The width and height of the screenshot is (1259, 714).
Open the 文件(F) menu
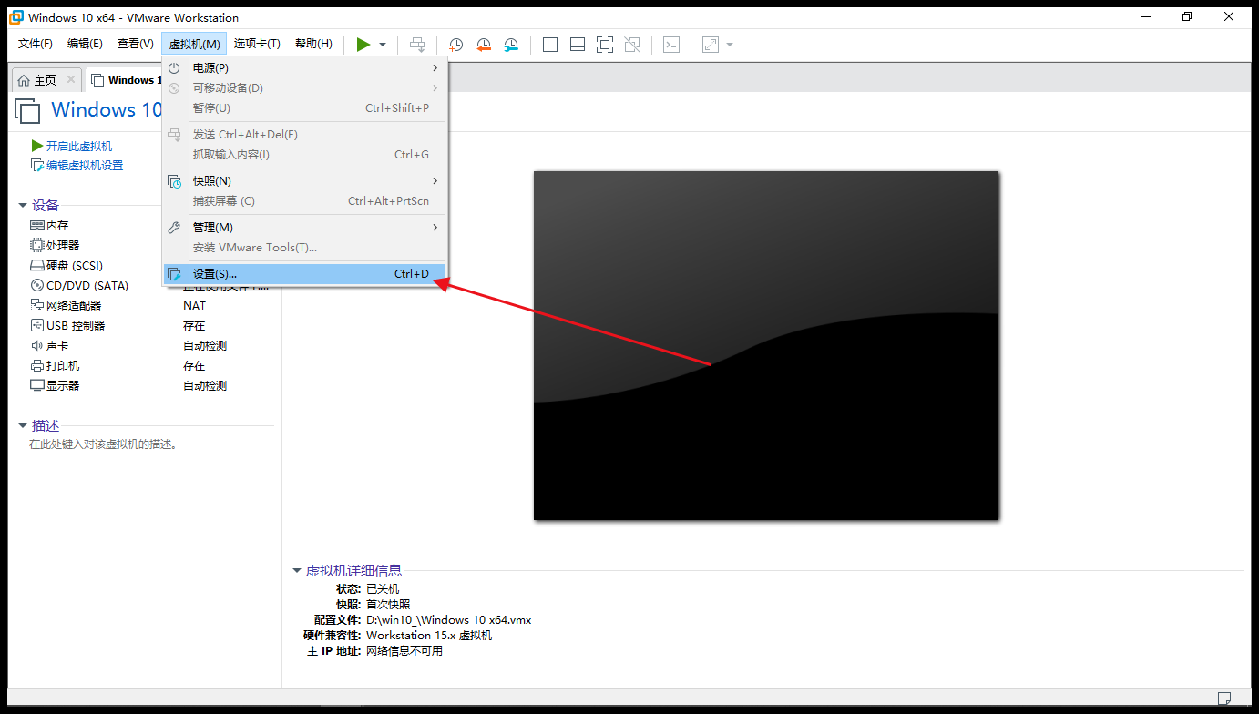click(x=36, y=44)
